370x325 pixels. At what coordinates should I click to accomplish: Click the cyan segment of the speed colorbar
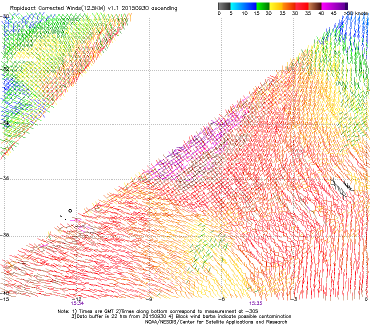click(x=236, y=6)
